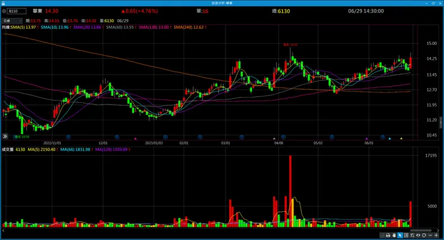
Task: Click the timestamp 06/29 14:30:00
Action: (366, 11)
